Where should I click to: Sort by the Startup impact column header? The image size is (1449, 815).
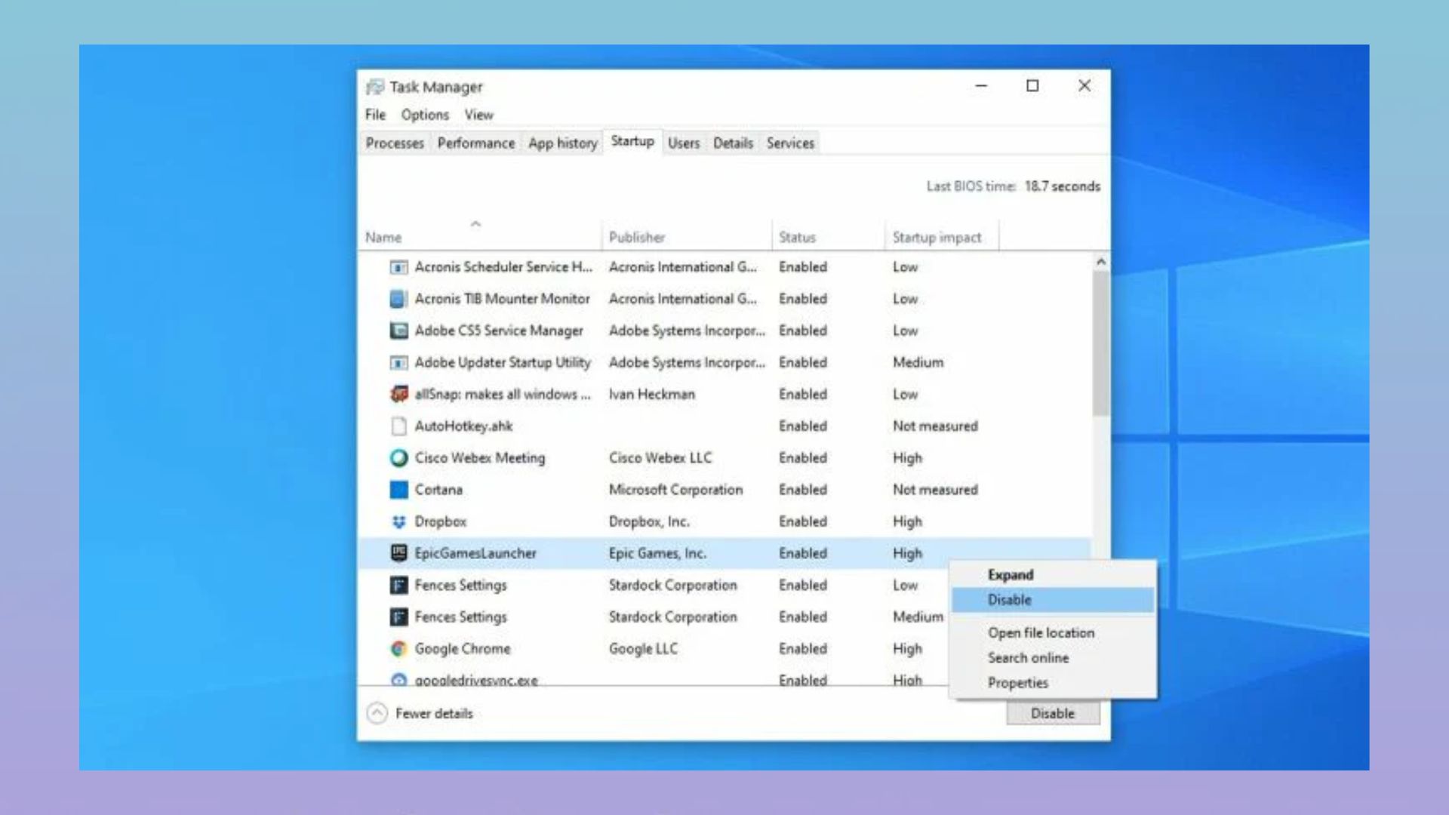pos(937,237)
